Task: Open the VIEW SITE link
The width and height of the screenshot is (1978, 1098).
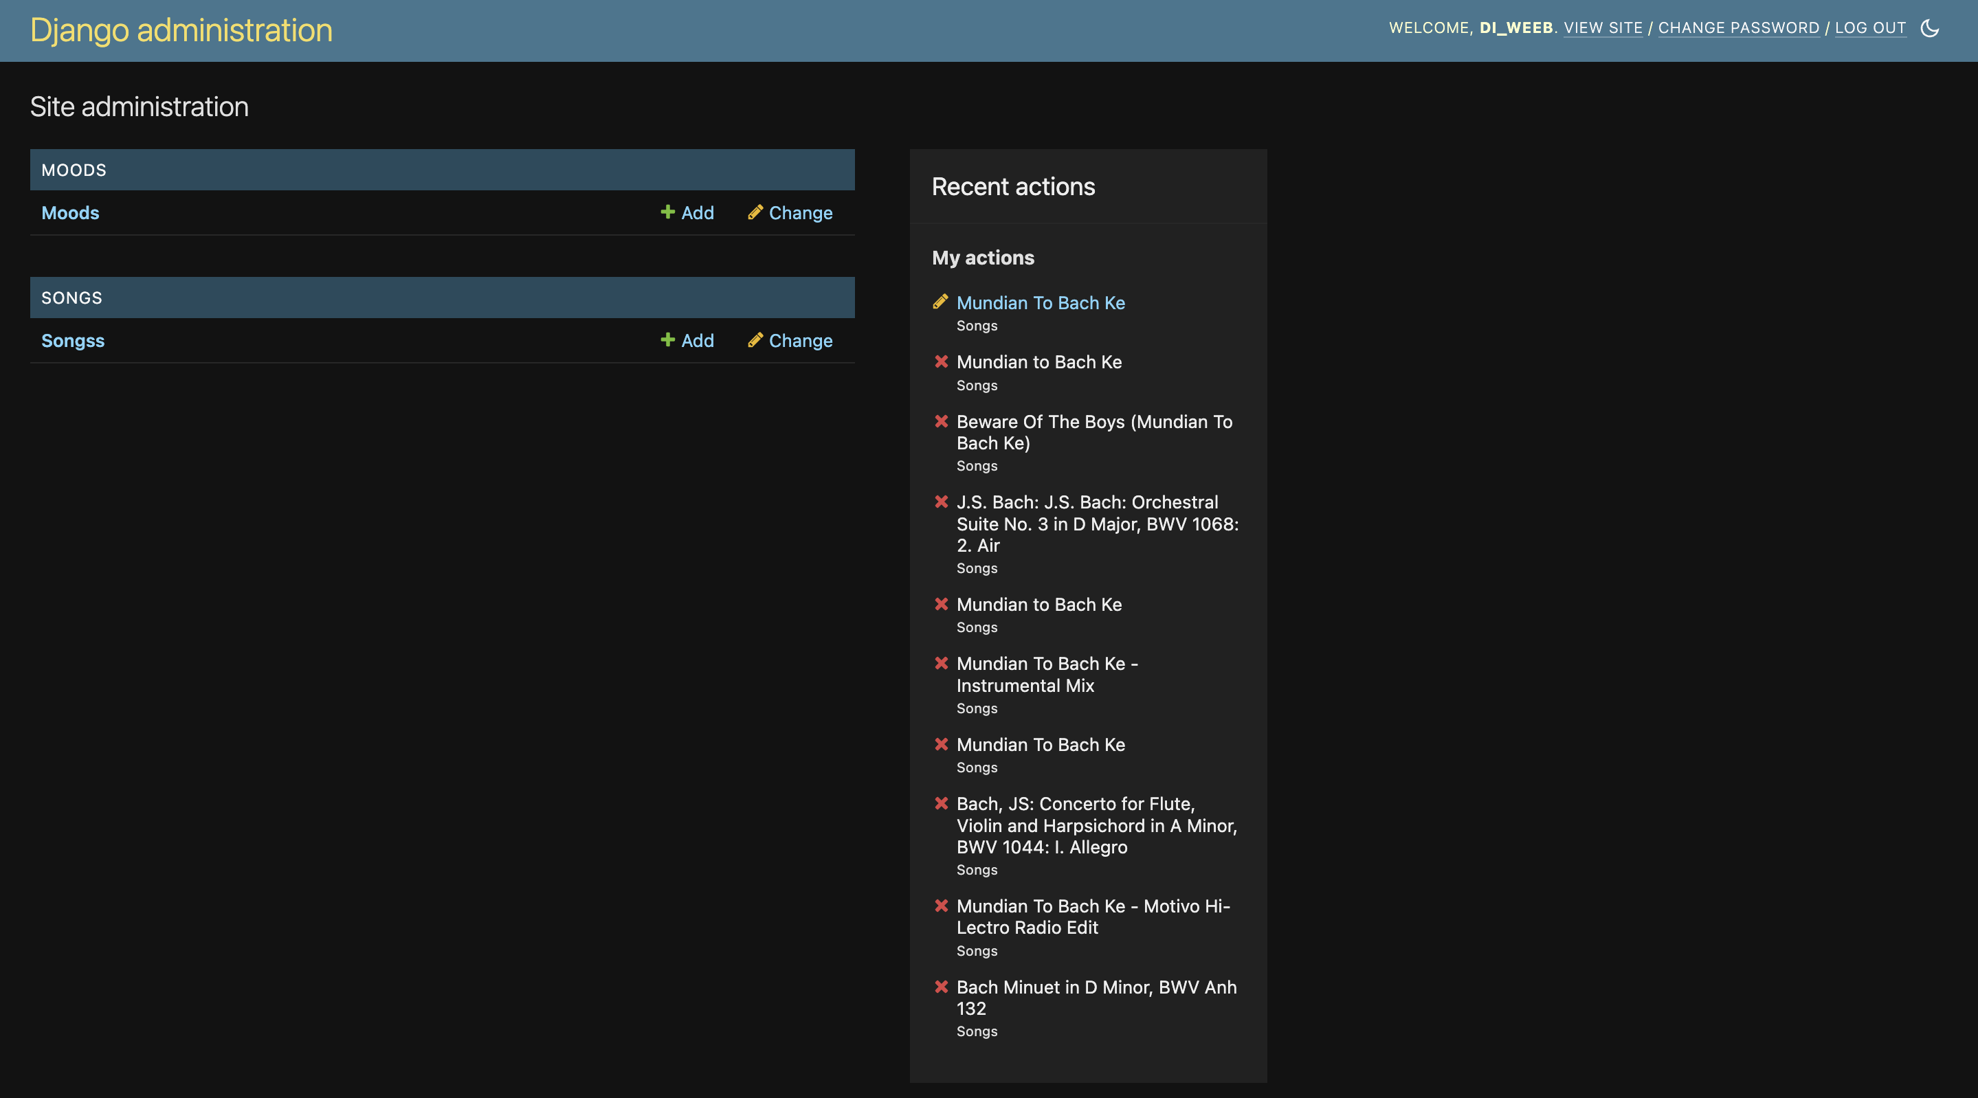Action: tap(1603, 27)
